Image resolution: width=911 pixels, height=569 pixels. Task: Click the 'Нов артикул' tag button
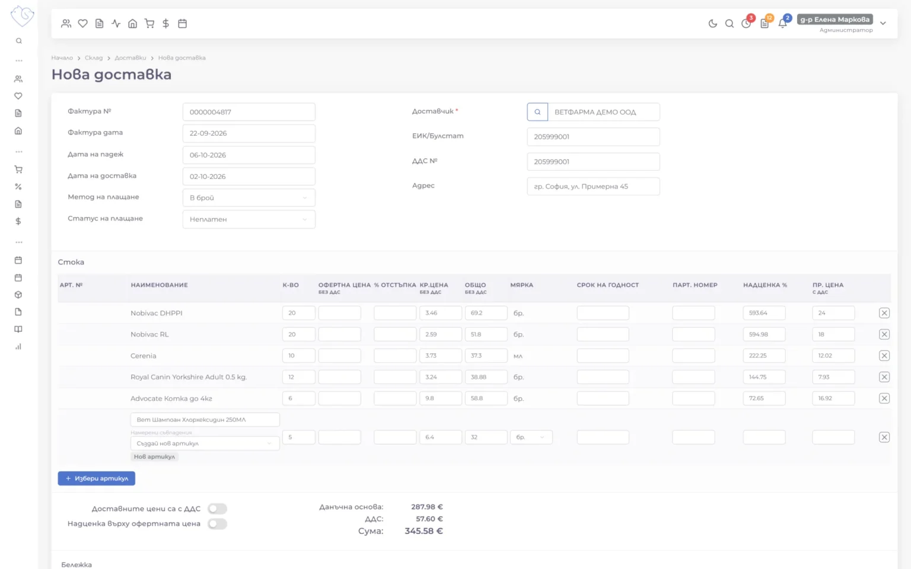[x=154, y=457]
